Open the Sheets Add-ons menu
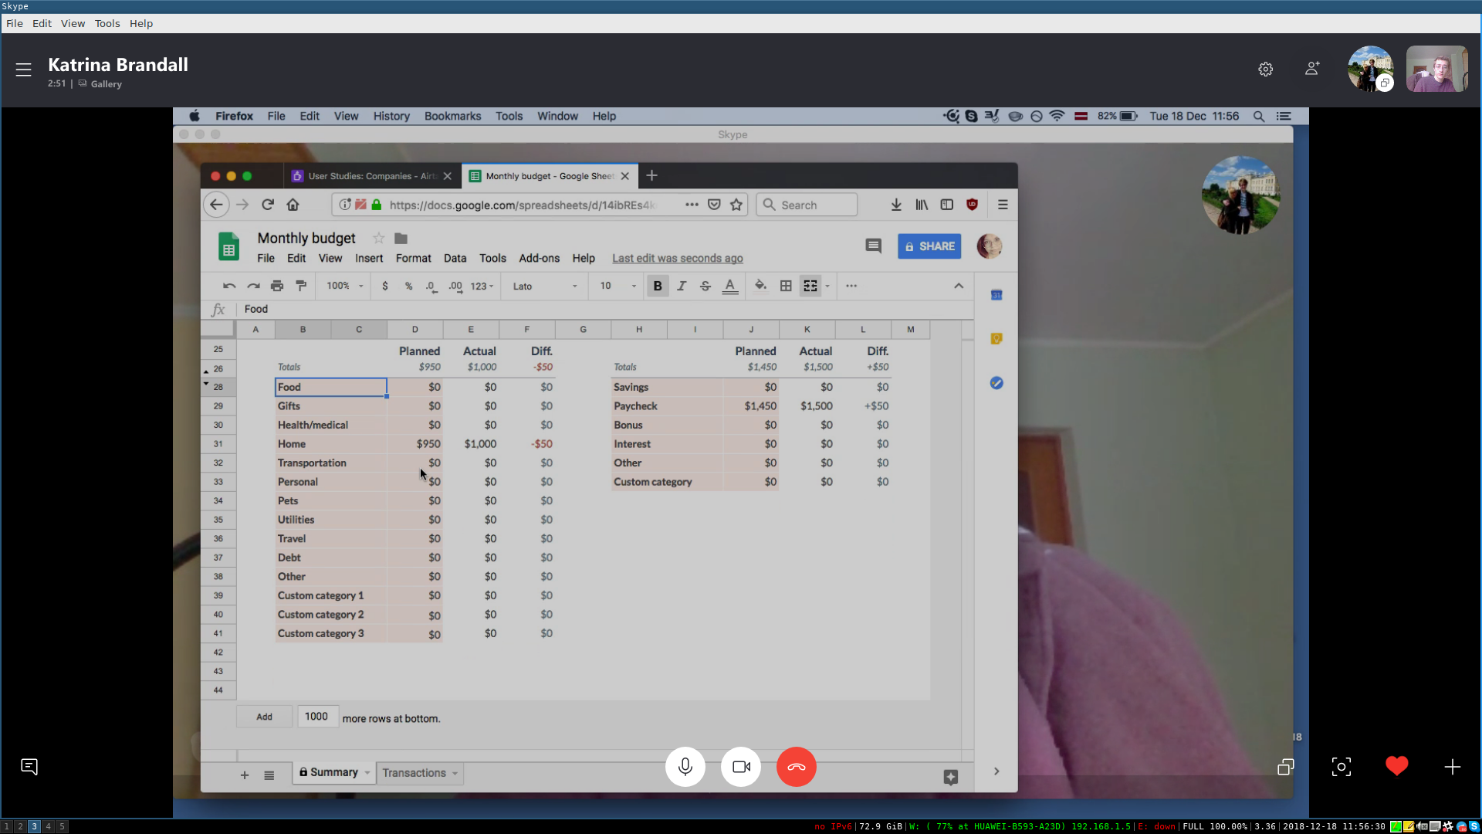 539,259
